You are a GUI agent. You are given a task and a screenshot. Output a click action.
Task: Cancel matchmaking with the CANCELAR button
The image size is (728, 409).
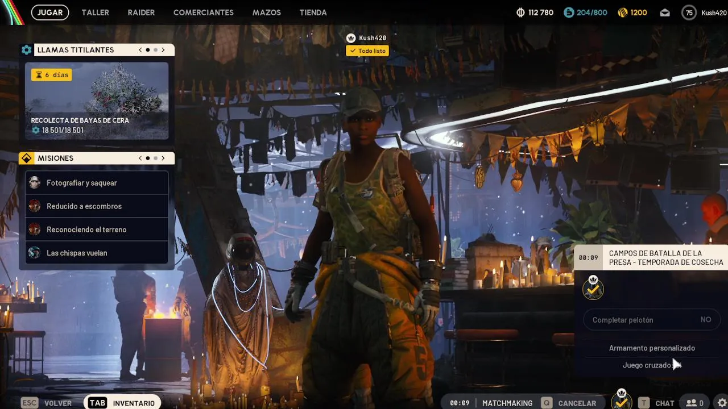click(569, 403)
